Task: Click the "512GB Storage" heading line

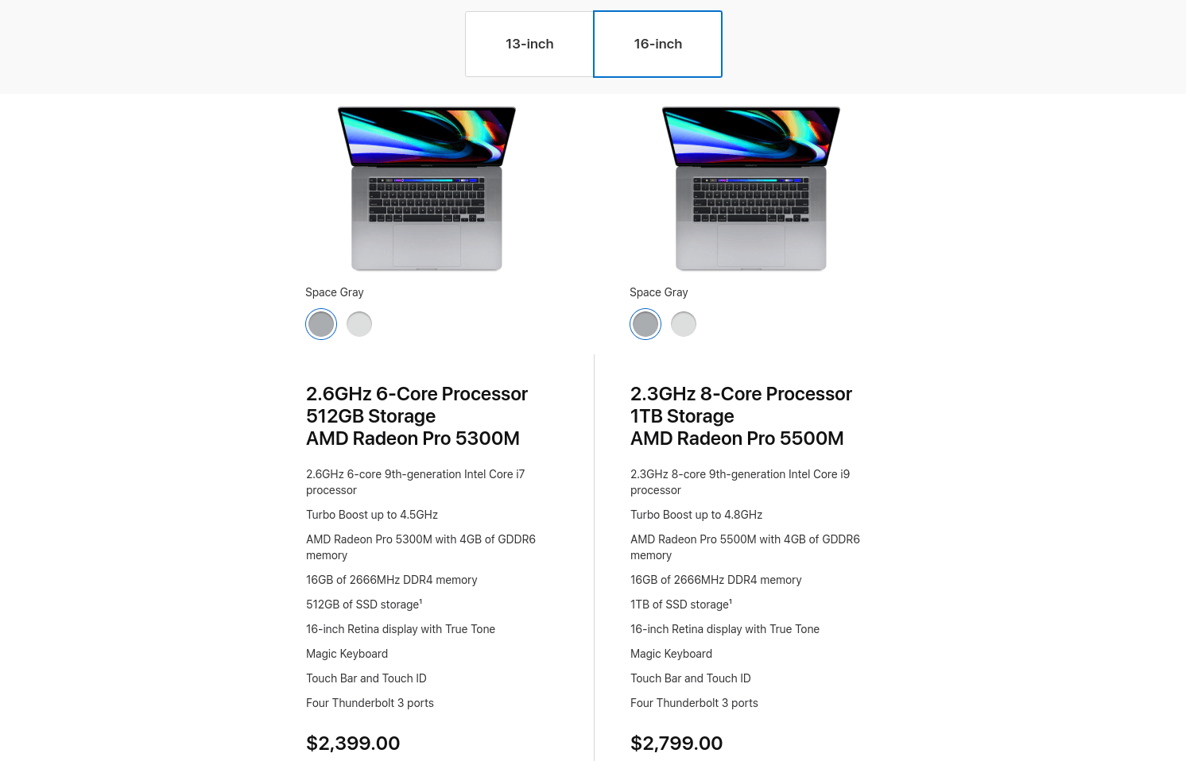Action: [x=370, y=416]
